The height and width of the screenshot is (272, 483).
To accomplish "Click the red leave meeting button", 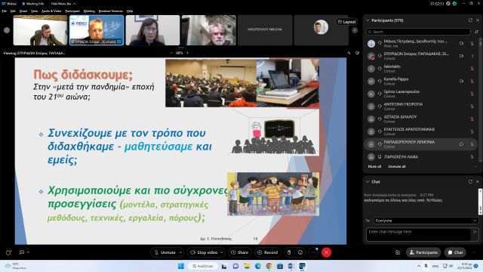I will pos(326,252).
